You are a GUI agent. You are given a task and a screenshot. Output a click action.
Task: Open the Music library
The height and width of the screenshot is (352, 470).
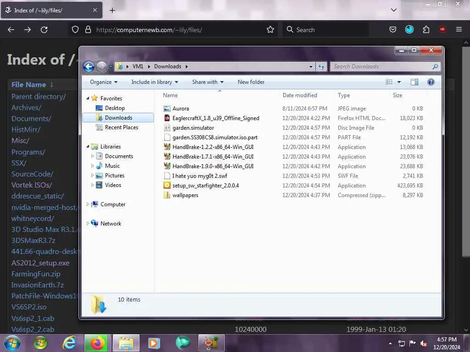(x=112, y=166)
